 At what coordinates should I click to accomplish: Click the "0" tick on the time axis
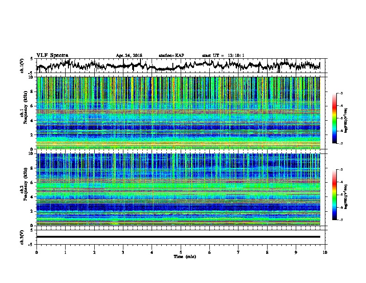click(37, 252)
